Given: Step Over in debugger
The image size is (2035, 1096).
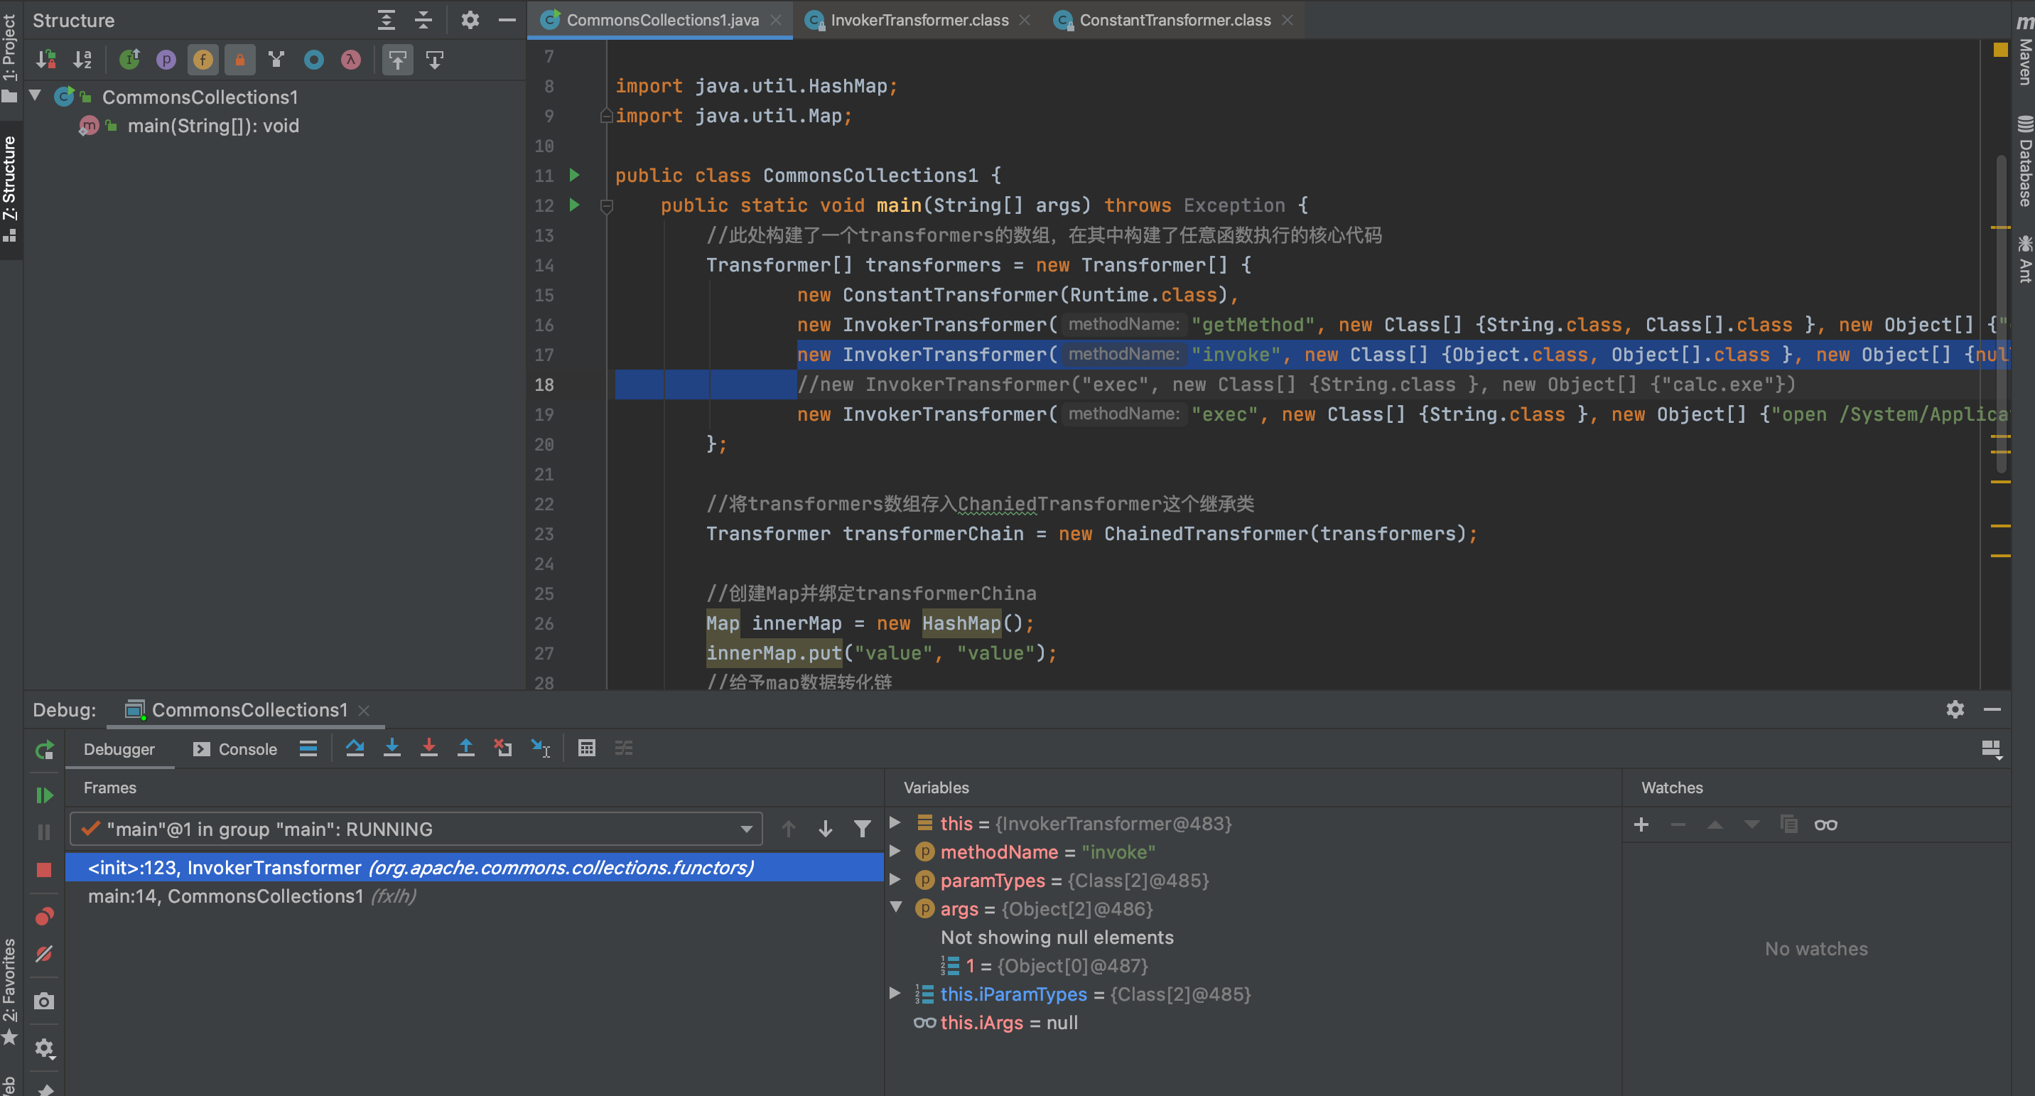Looking at the screenshot, I should click(x=355, y=748).
